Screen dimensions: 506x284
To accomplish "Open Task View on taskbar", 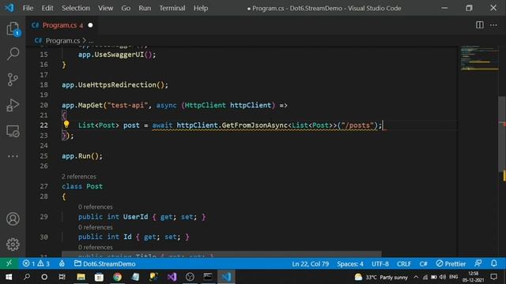I will [62, 277].
